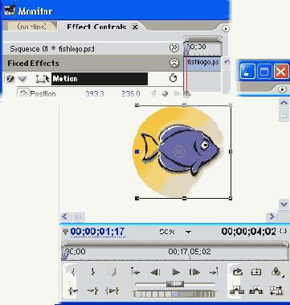Switch to the (no clips) tab

pyautogui.click(x=31, y=26)
